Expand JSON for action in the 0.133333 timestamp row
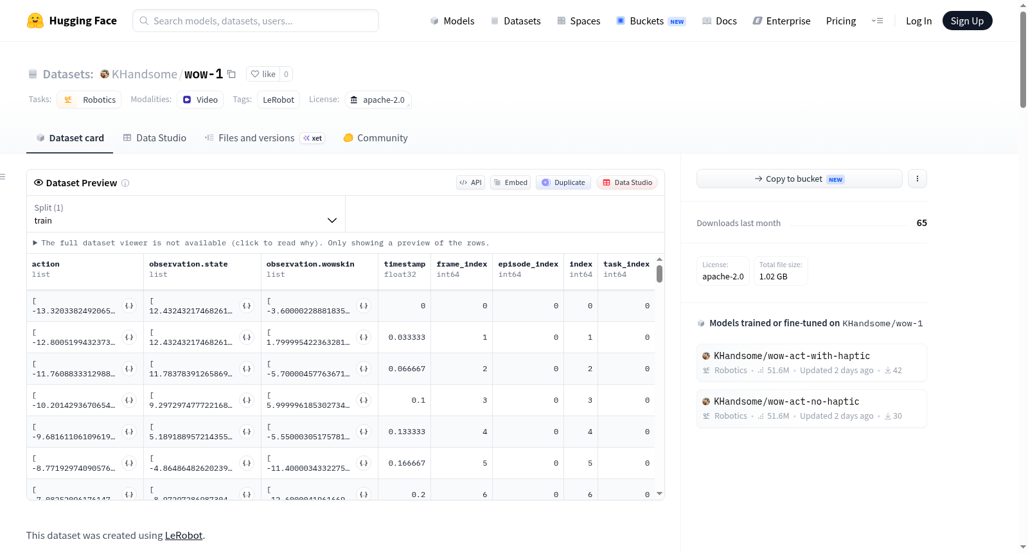Image resolution: width=1028 pixels, height=553 pixels. [x=129, y=432]
